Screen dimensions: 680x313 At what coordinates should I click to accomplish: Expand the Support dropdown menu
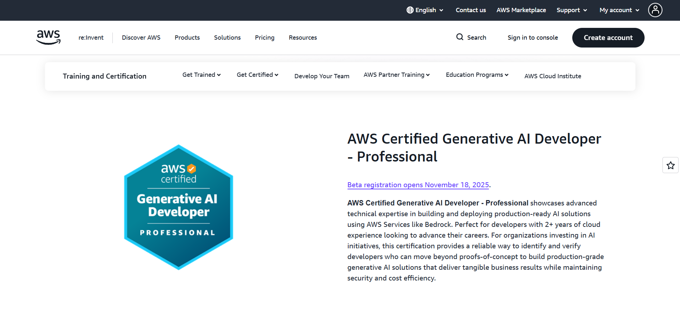[572, 10]
